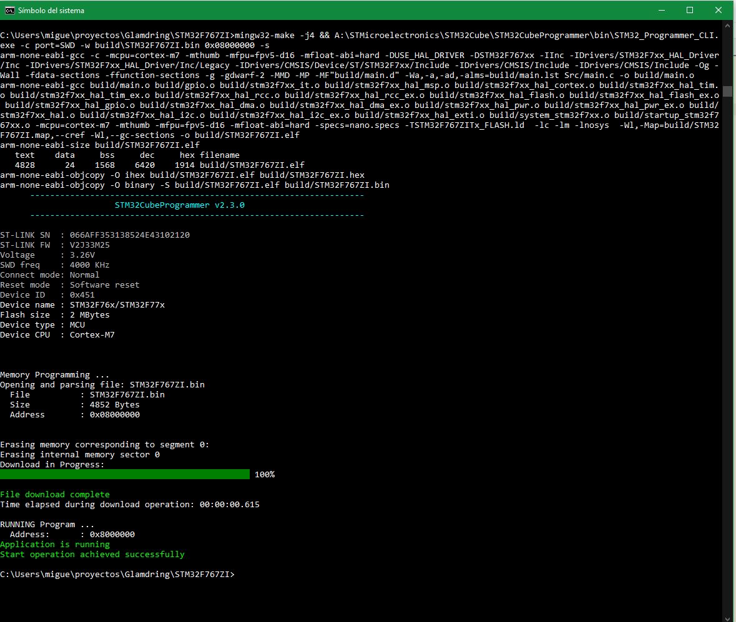Select the STM32CubeProgrammer v2.3.0 banner text
The image size is (736, 622).
click(x=180, y=205)
